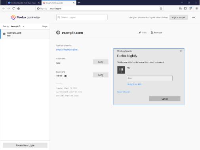
Task: Expand More choices in security dialog
Action: point(124,92)
